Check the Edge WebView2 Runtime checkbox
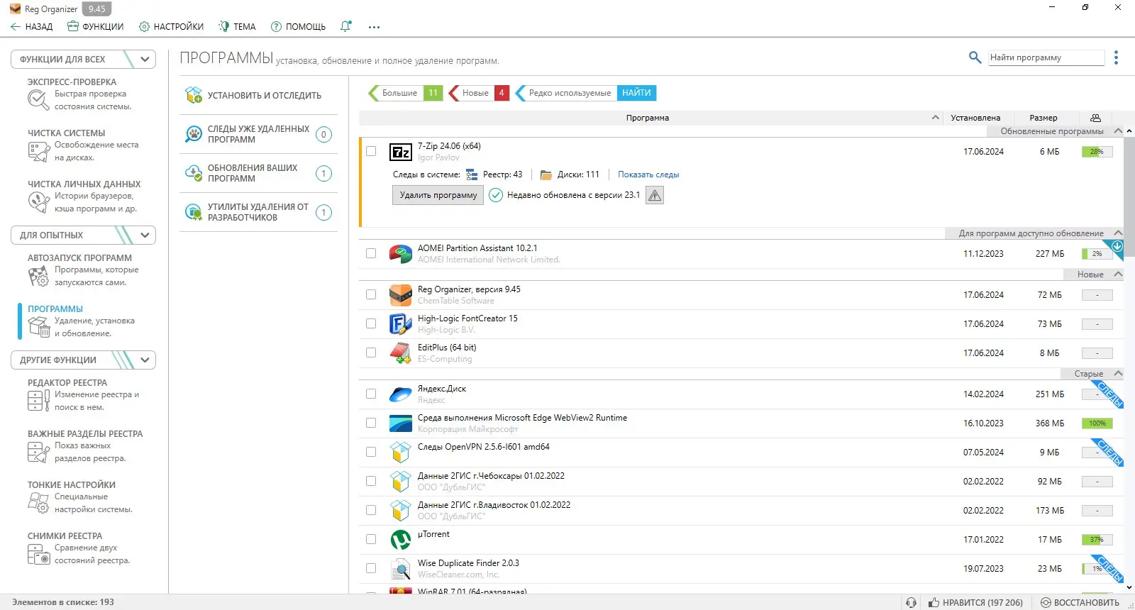1135x610 pixels. (x=371, y=423)
